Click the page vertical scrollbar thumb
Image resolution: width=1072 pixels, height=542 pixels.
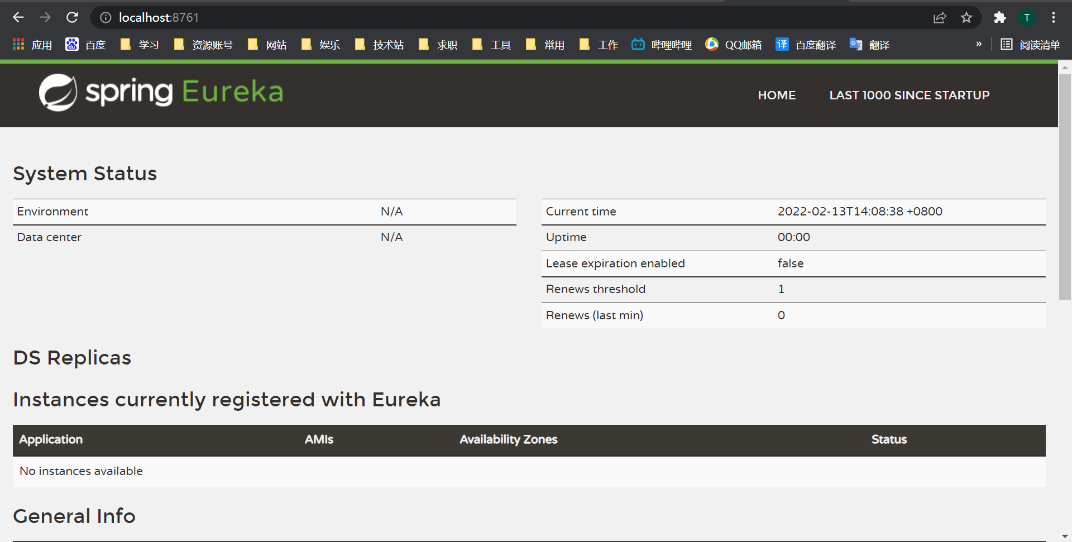[1065, 187]
